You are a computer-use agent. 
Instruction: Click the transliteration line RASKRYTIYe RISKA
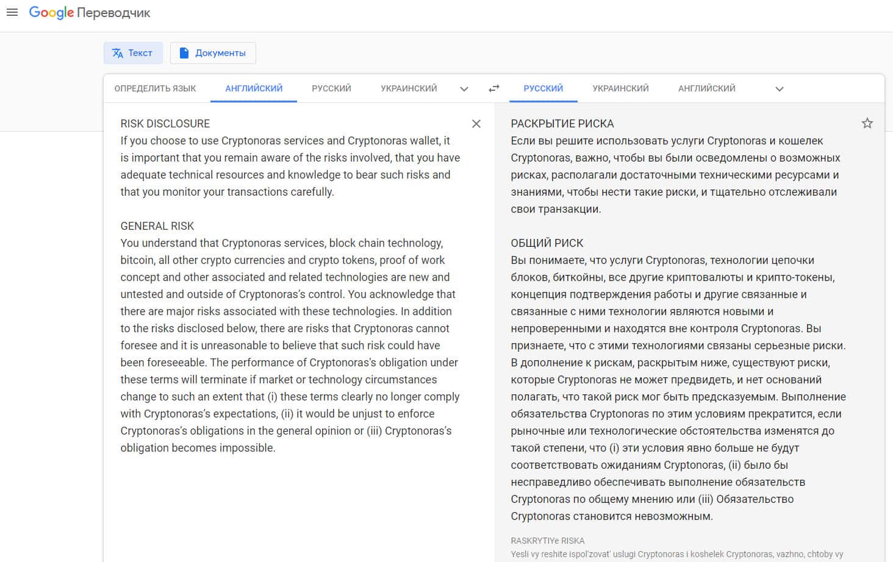coord(548,541)
